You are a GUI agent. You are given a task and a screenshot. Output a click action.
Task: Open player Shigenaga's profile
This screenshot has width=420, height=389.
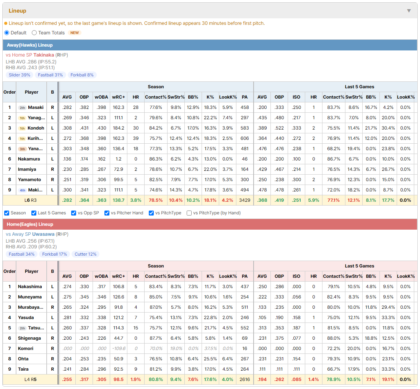click(29, 338)
